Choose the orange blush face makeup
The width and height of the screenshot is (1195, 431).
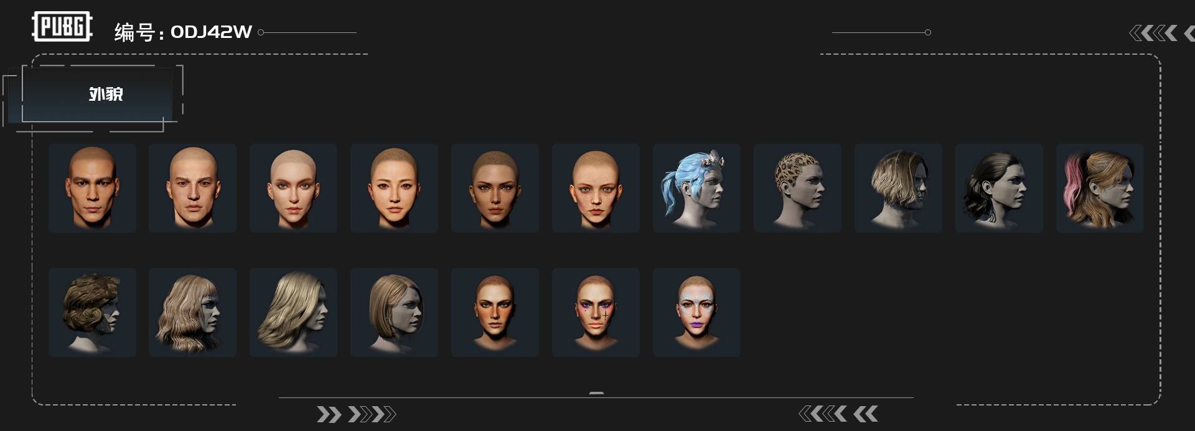click(495, 312)
